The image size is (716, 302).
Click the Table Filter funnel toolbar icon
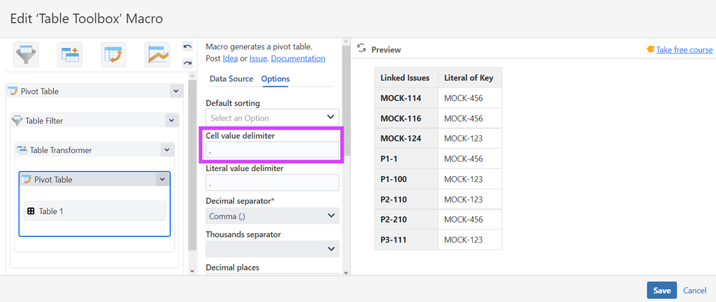[x=27, y=54]
